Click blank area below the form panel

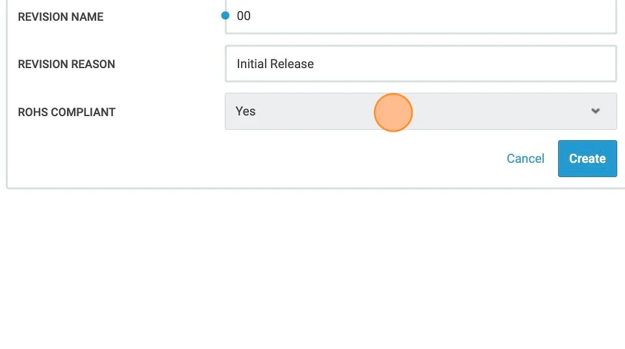(312, 266)
